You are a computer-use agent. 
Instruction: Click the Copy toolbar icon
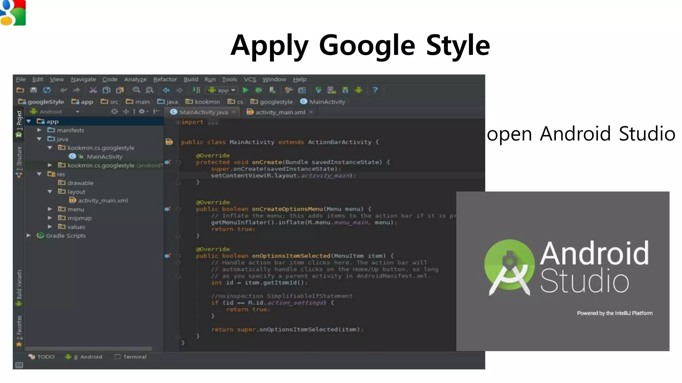pyautogui.click(x=107, y=90)
